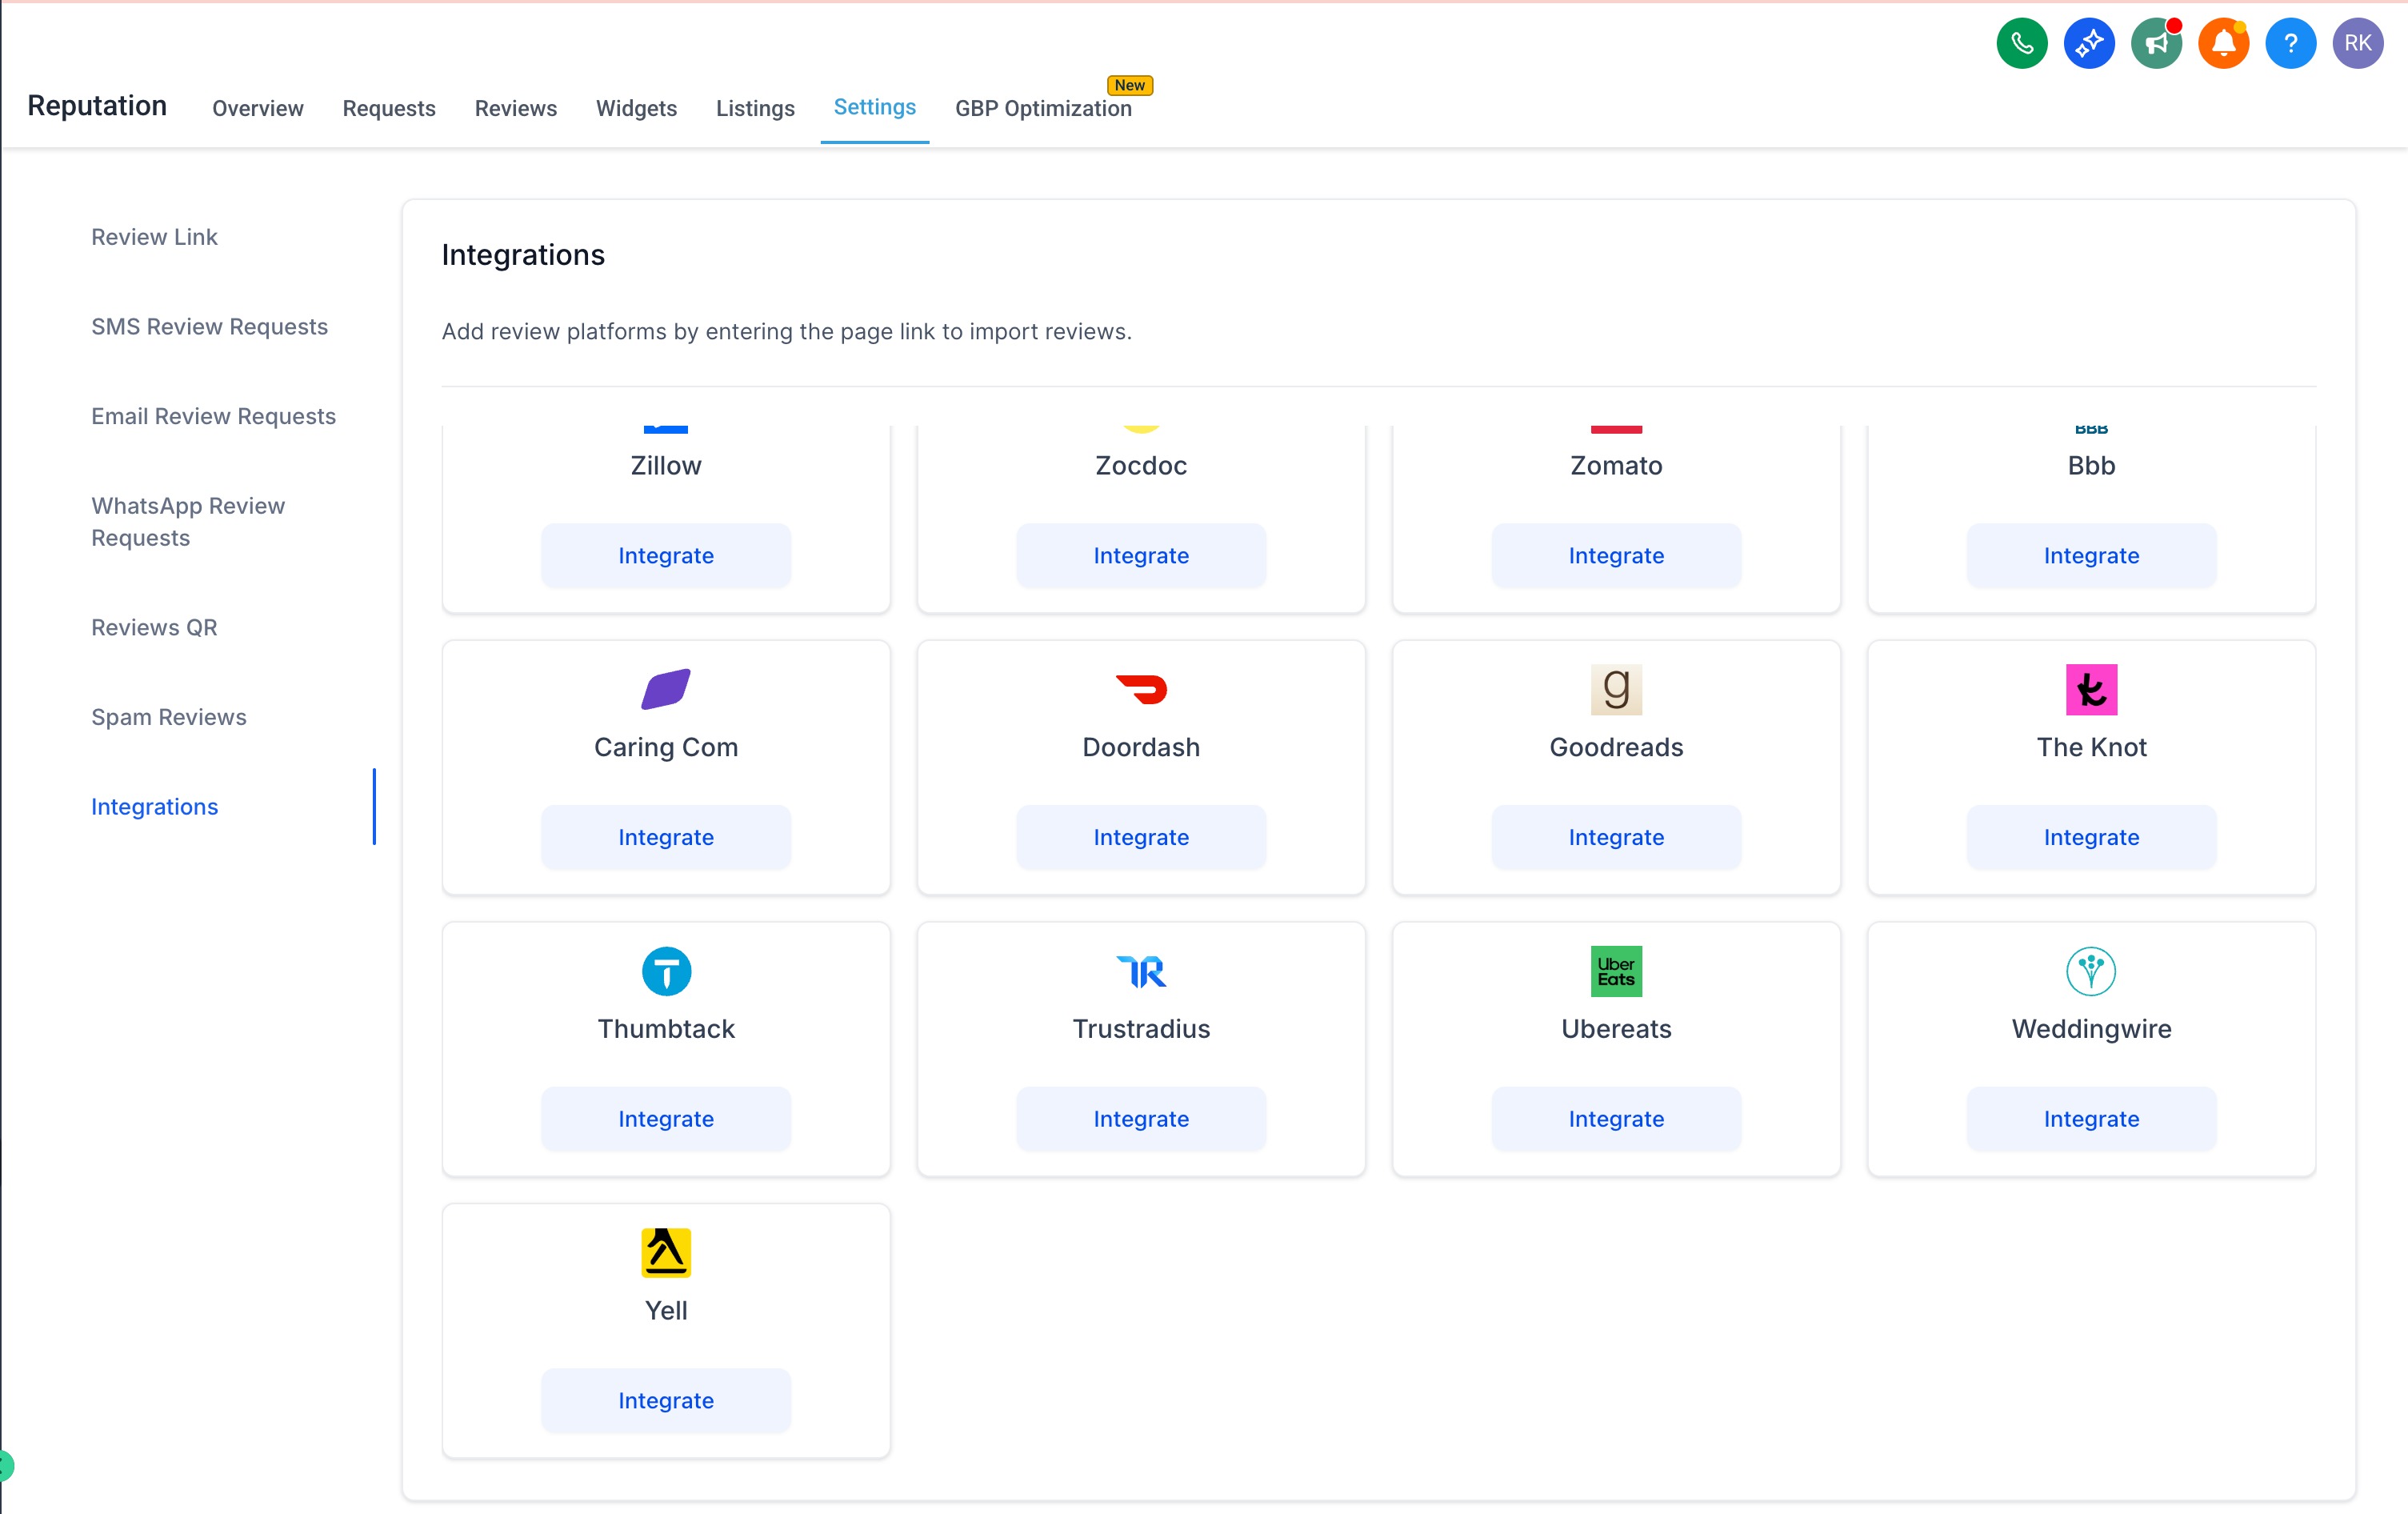Click the Thumbtack blue logo
Image resolution: width=2408 pixels, height=1514 pixels.
pyautogui.click(x=666, y=971)
